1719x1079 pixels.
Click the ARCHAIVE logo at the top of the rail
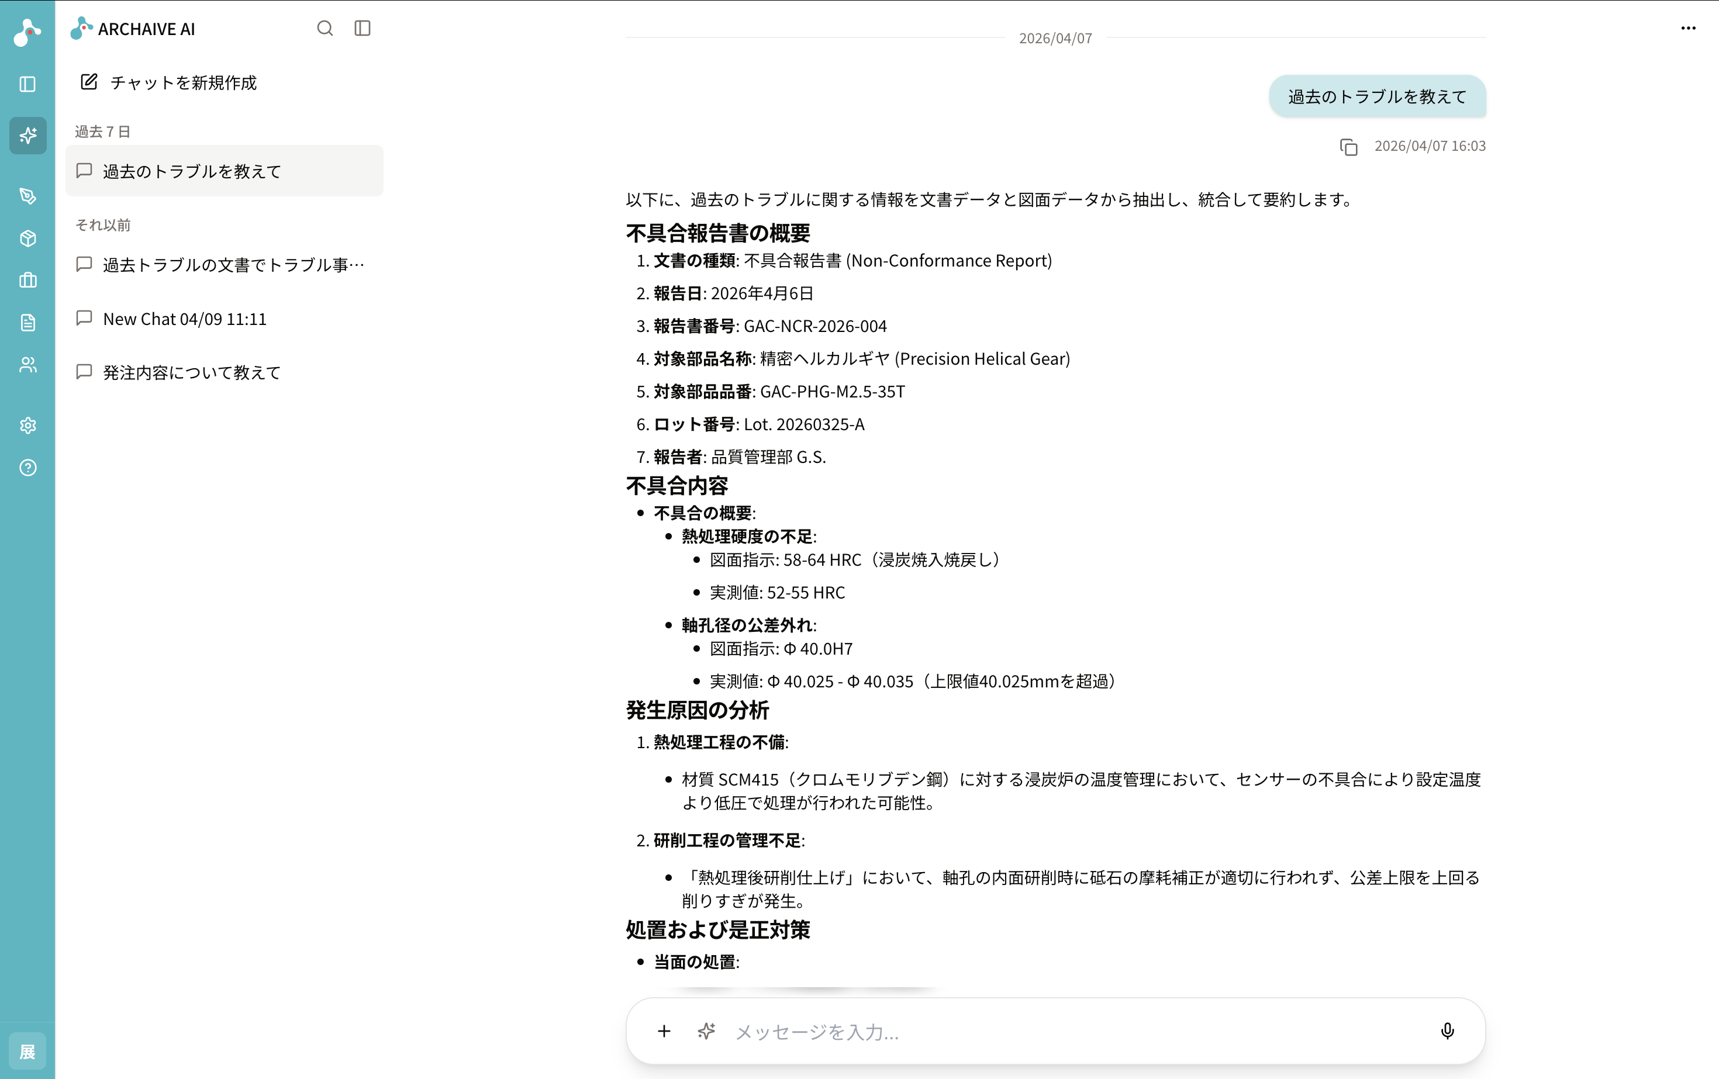click(x=27, y=32)
